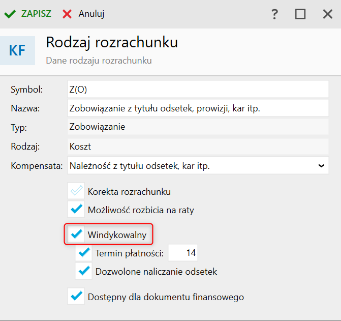The width and height of the screenshot is (341, 321).
Task: Save using the ZAPISZ button label
Action: (36, 14)
